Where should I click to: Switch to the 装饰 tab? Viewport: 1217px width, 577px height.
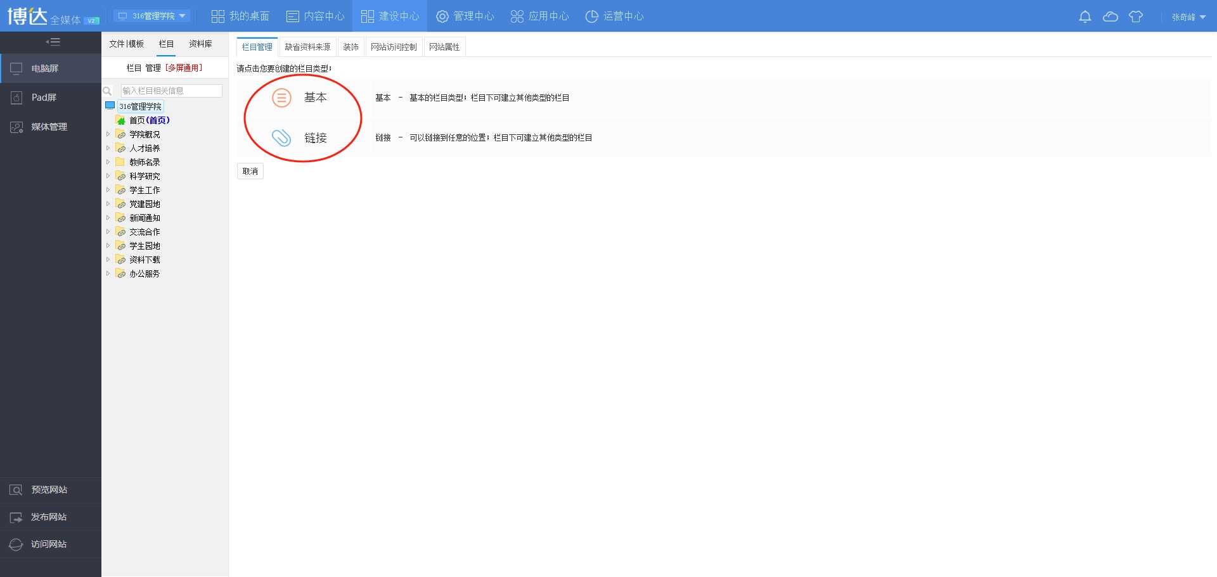coord(351,47)
